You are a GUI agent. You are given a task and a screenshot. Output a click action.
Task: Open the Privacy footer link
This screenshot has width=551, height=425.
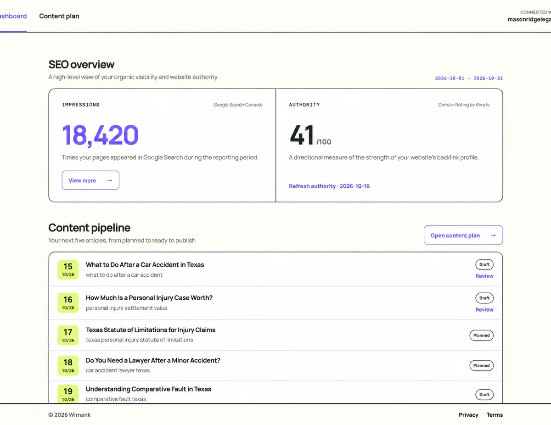pos(468,415)
